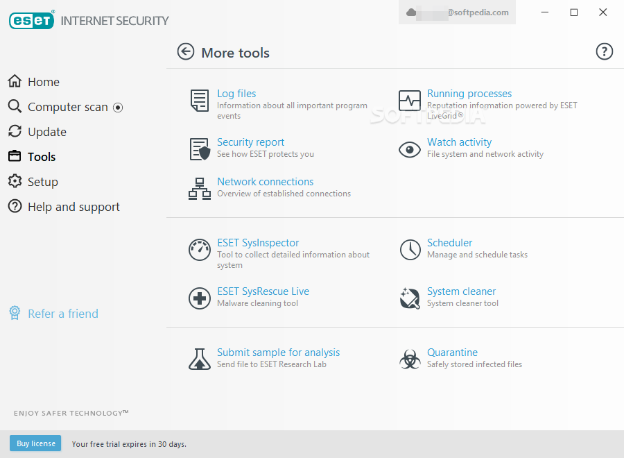This screenshot has height=458, width=624.
Task: Click the Quarantine biohazard icon
Action: (410, 359)
